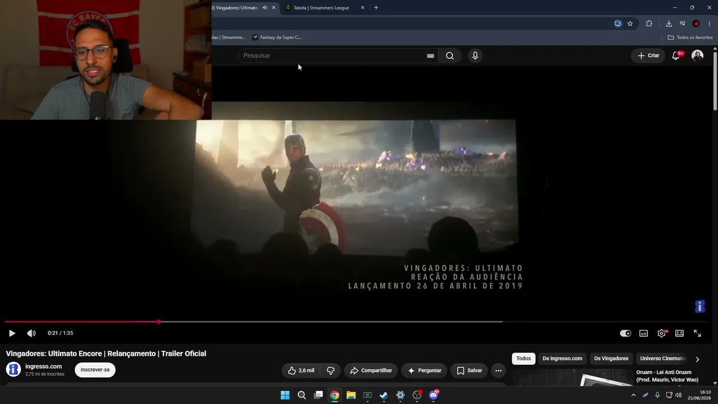Viewport: 718px width, 404px height.
Task: Switch to the Vingadores: Ultimato browser tab
Action: click(x=235, y=8)
